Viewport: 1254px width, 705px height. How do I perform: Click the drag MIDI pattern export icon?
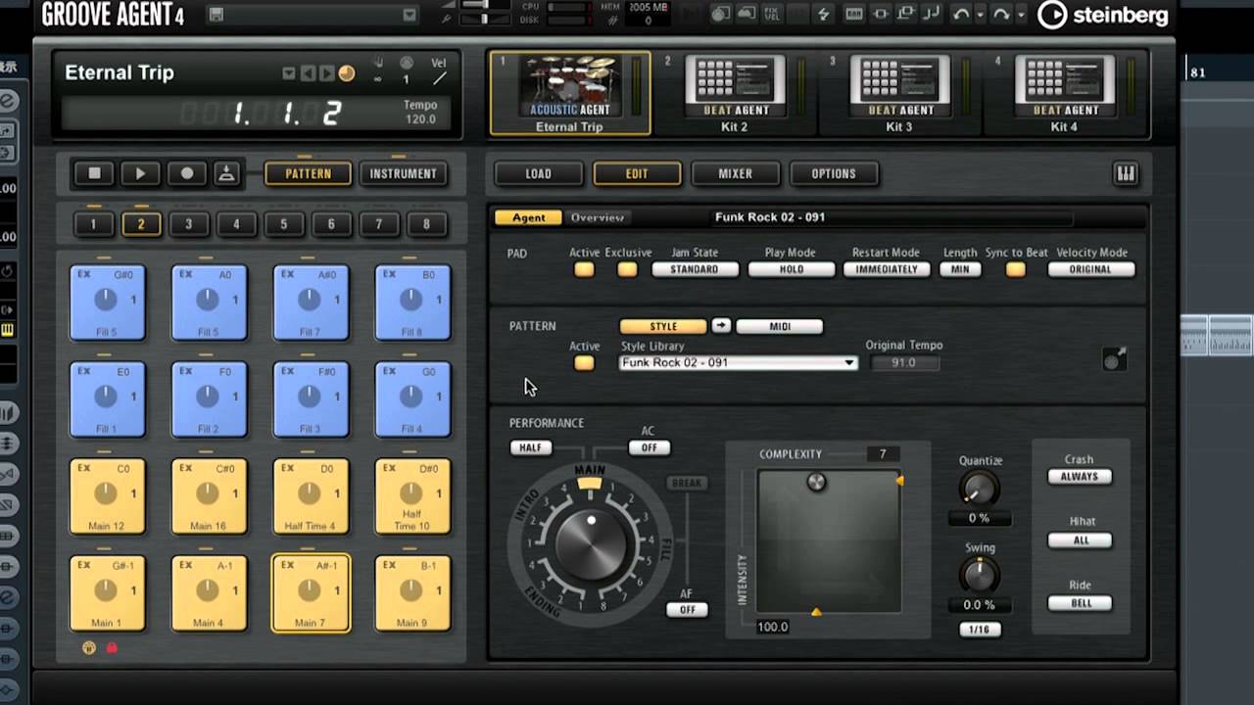1114,359
